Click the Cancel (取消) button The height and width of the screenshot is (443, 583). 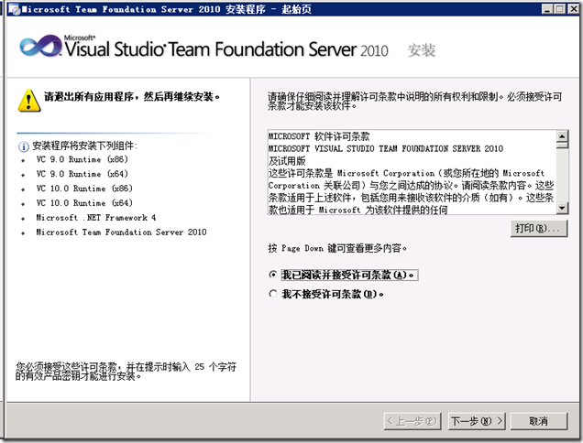click(x=539, y=421)
